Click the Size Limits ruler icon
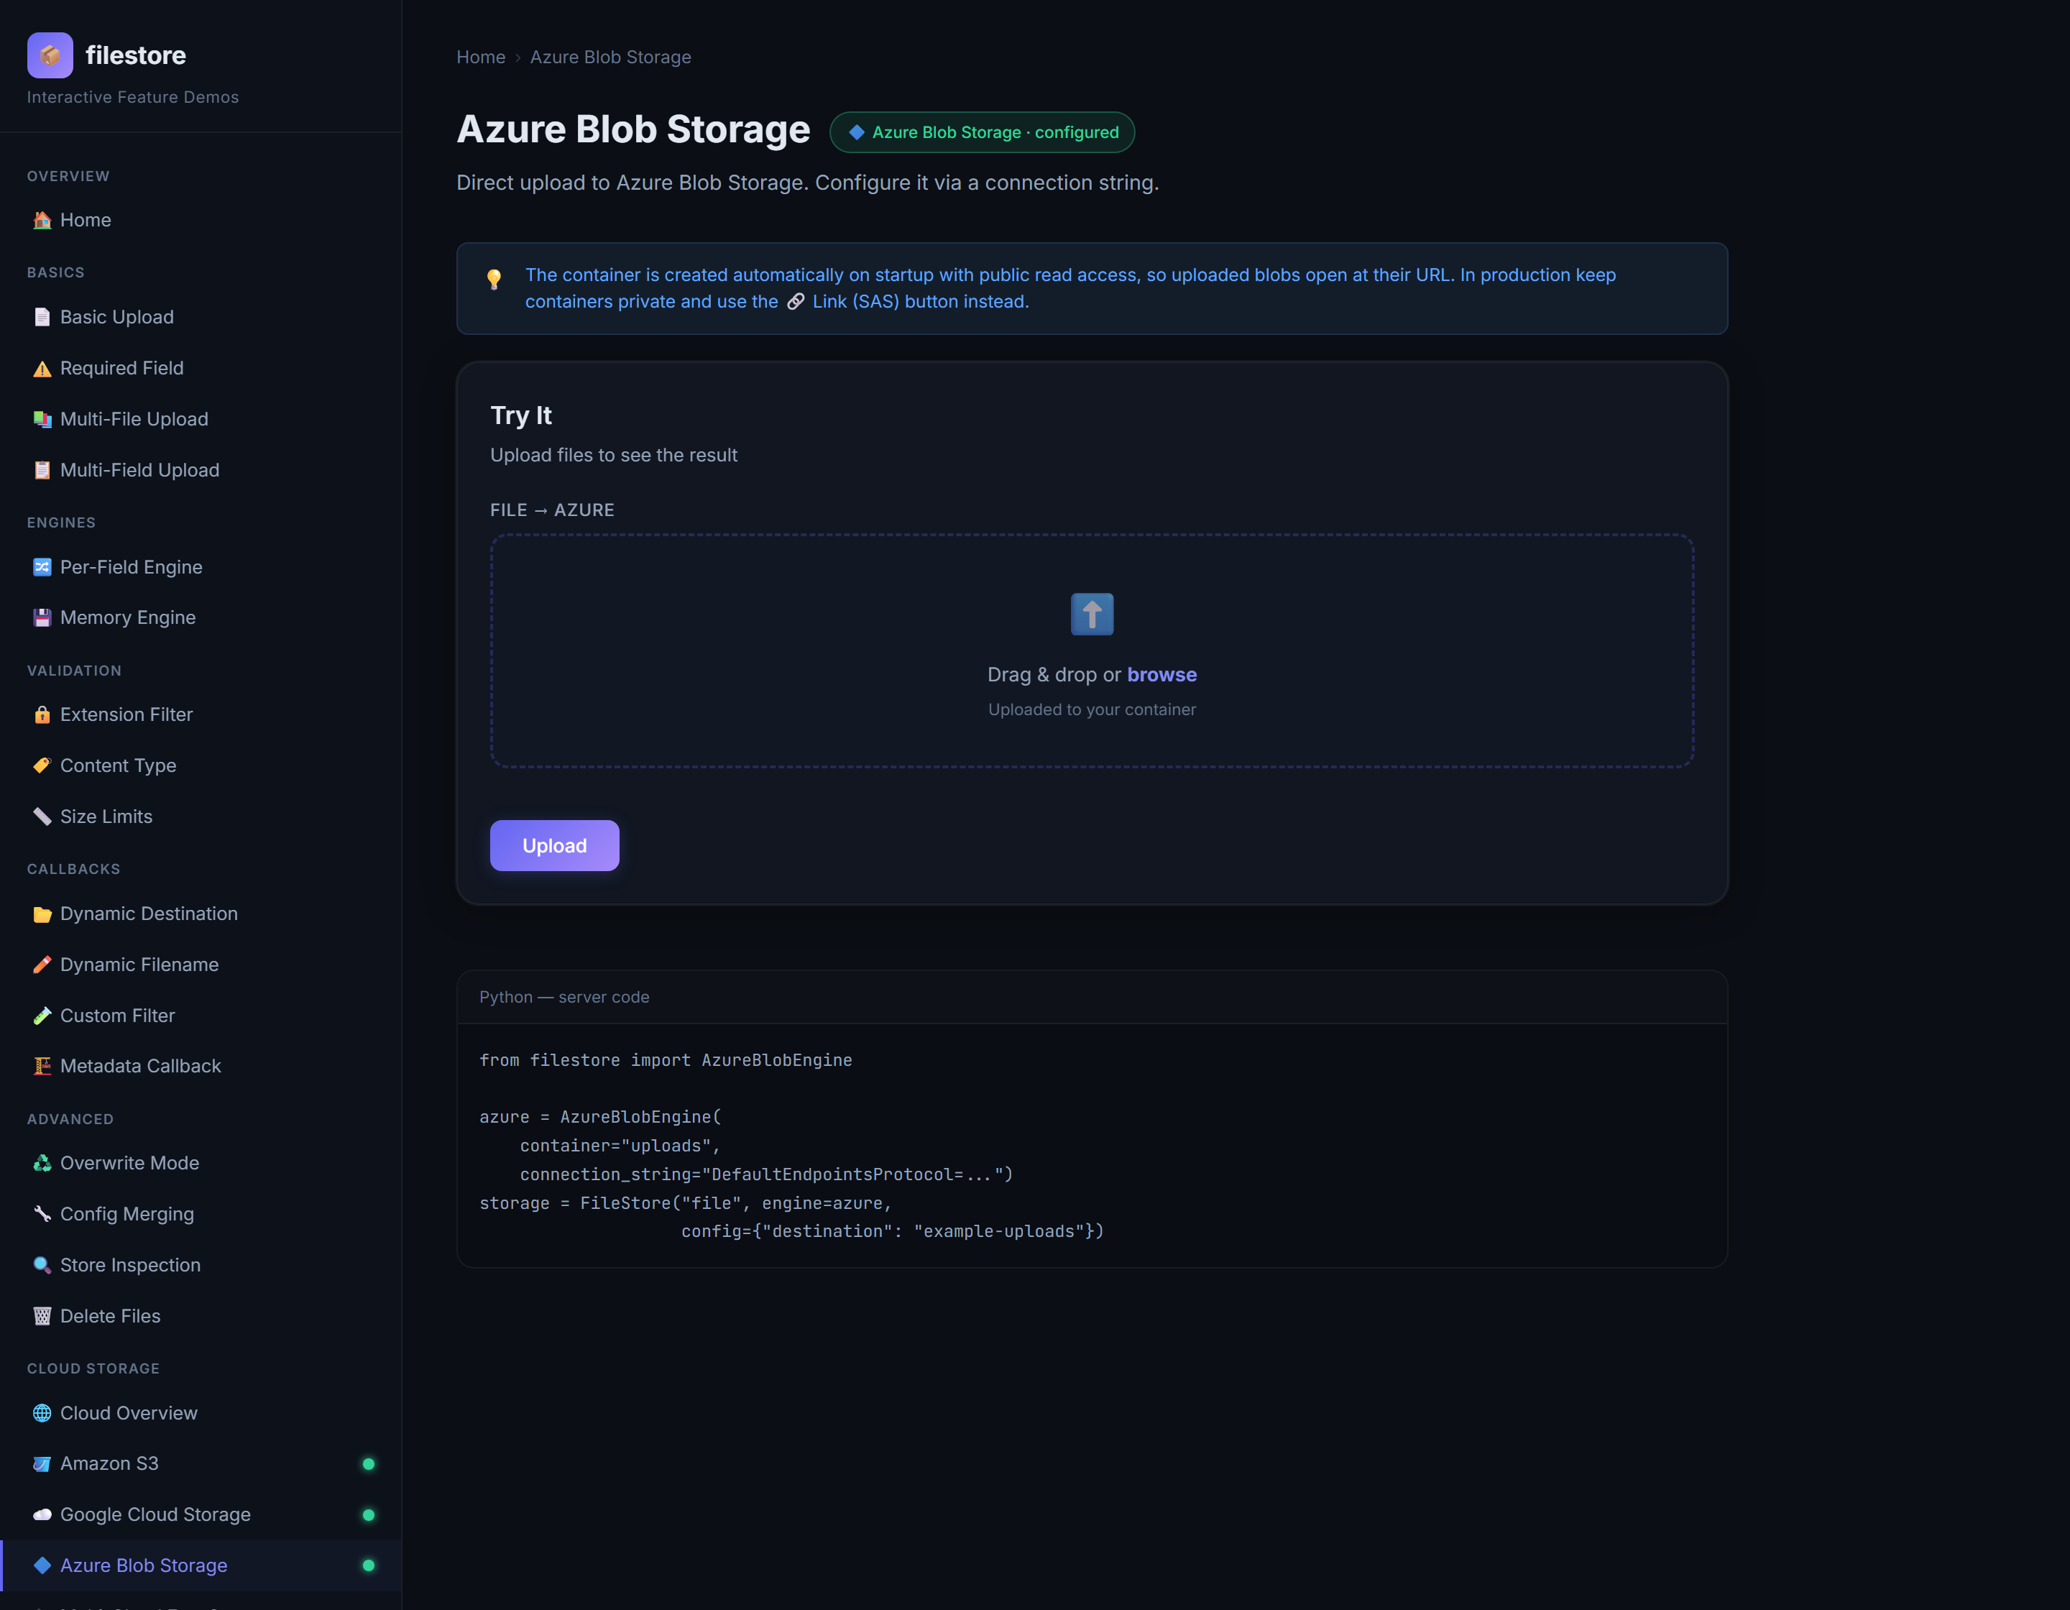The image size is (2070, 1610). (42, 816)
